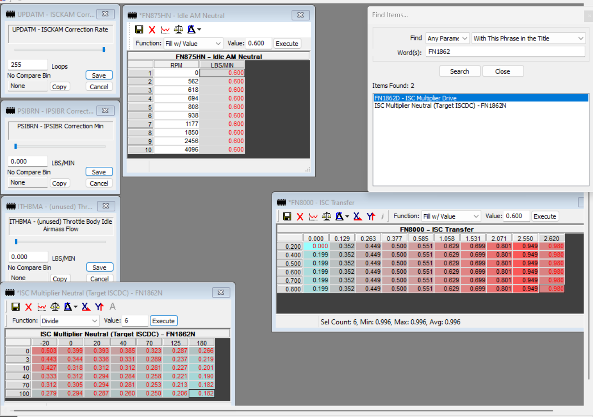The height and width of the screenshot is (417, 593).
Task: Click Save button in UPDATM ISCKAM window
Action: (x=99, y=75)
